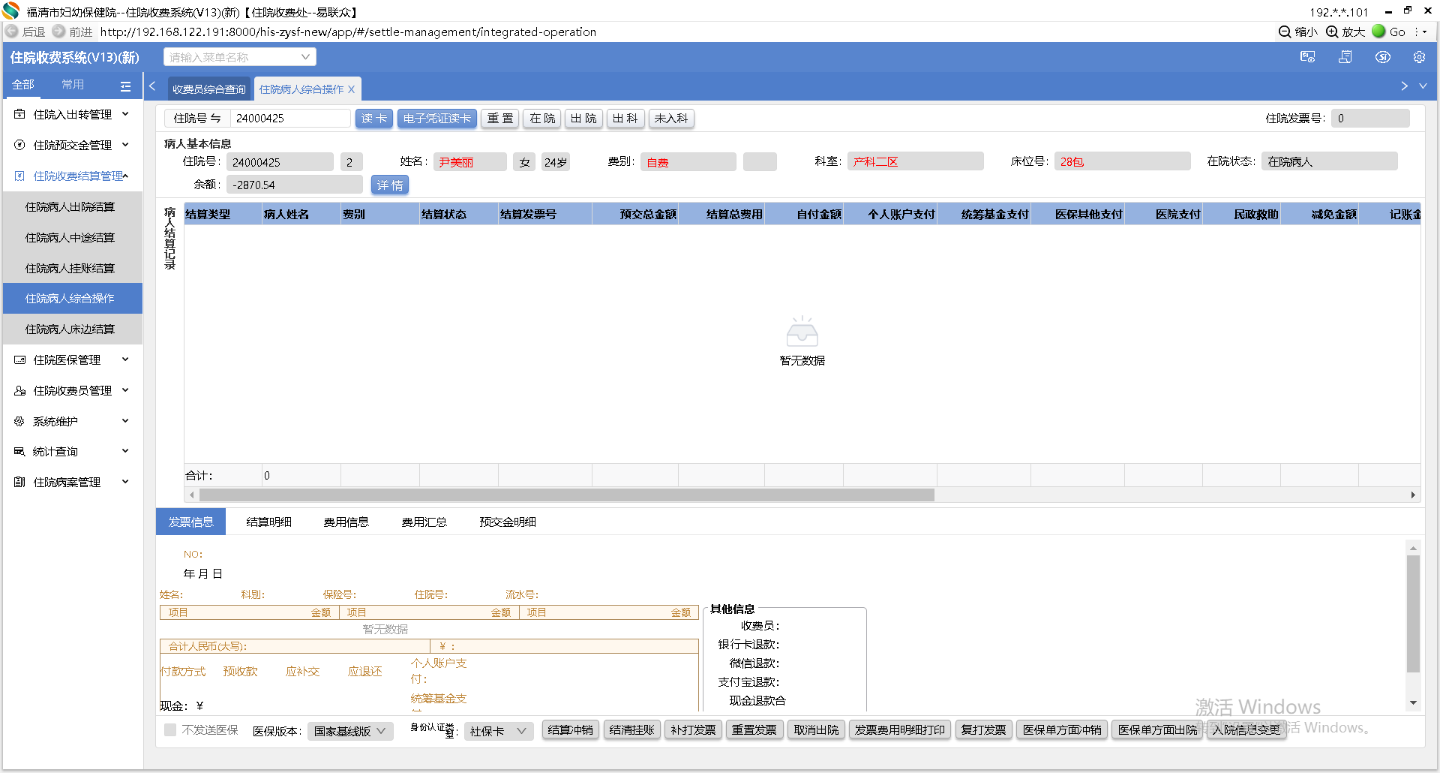Open 住院病人中途结算 in the sidebar

(x=73, y=237)
